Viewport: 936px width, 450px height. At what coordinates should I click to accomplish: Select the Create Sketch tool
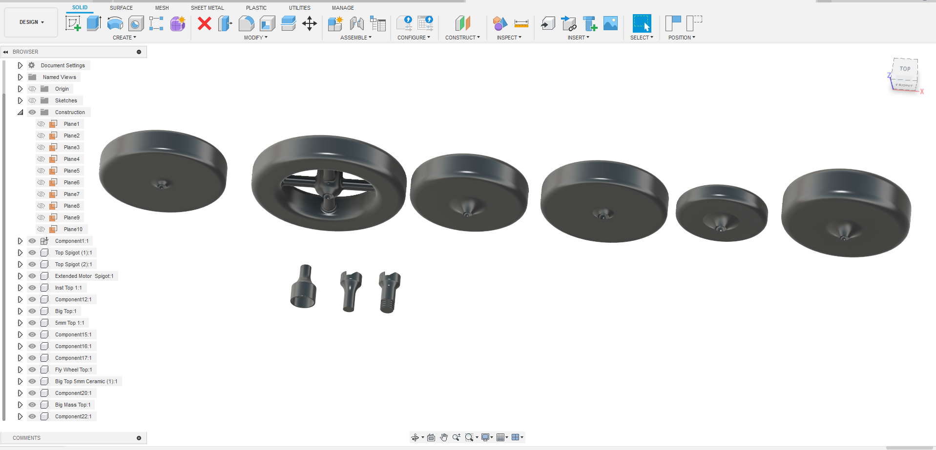(73, 23)
